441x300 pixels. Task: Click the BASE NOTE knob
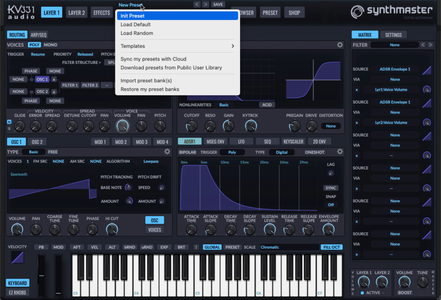(128, 188)
